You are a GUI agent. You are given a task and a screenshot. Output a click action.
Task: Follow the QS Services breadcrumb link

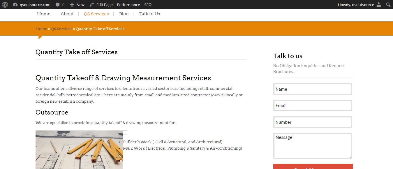61,29
